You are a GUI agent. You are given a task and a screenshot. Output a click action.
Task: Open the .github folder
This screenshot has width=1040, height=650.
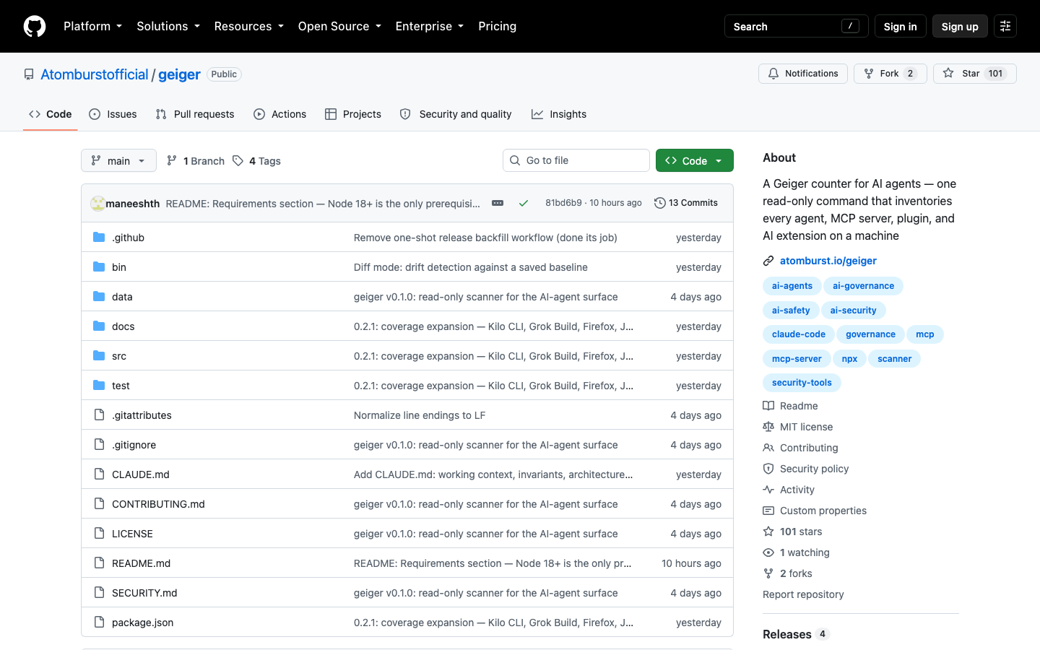(x=128, y=238)
